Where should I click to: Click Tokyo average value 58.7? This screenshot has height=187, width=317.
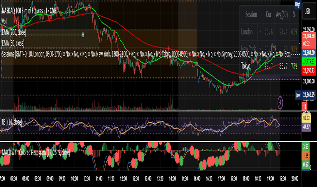click(x=283, y=66)
